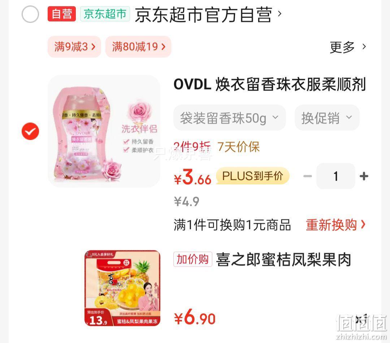Tap the quantity field showing 1
The image size is (390, 343).
[x=336, y=176]
